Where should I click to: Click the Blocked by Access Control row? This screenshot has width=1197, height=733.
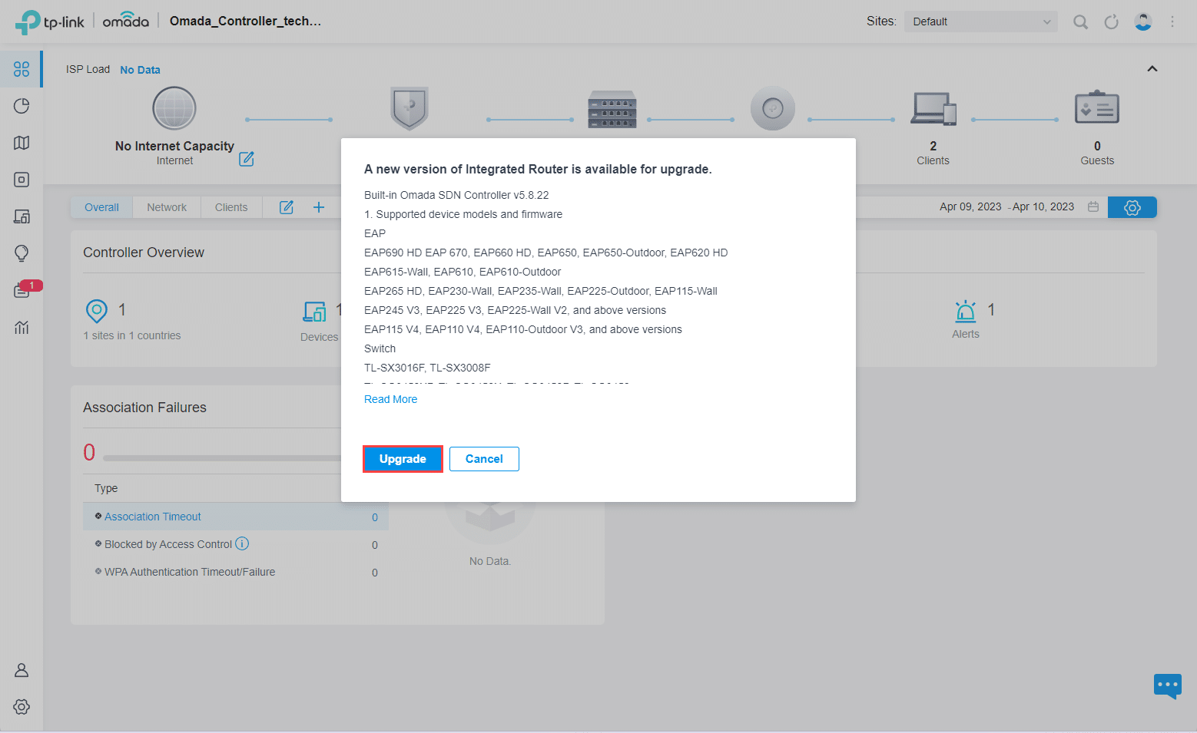(x=235, y=544)
